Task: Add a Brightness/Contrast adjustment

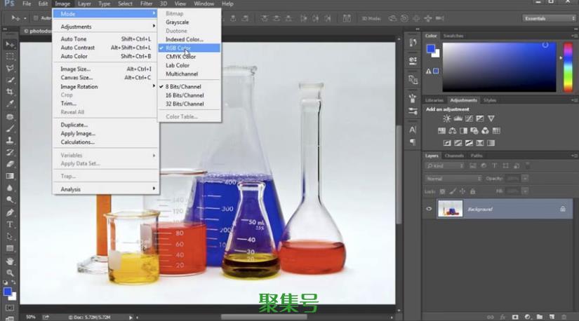Action: (448, 119)
